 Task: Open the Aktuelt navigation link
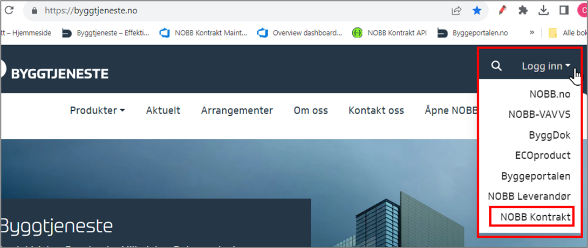[163, 110]
